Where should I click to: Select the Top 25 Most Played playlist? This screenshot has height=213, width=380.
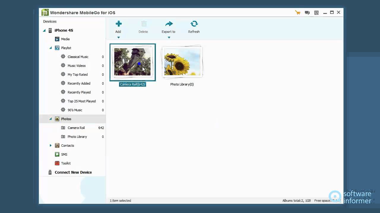(x=82, y=101)
